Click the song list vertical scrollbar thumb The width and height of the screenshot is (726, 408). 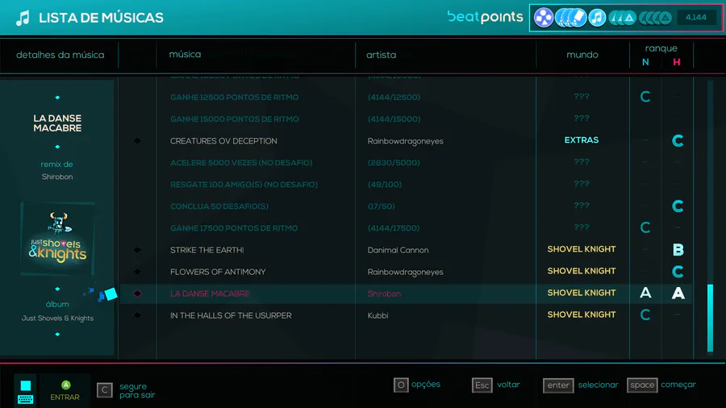(710, 318)
